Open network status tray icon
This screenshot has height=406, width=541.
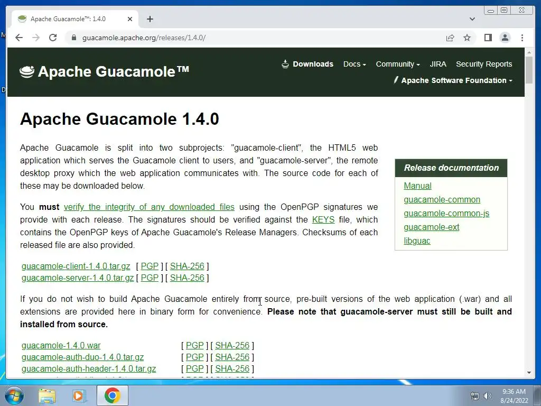click(x=475, y=396)
